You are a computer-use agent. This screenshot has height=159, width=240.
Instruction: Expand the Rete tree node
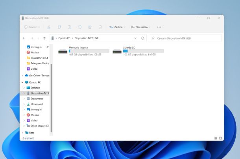point(22,133)
